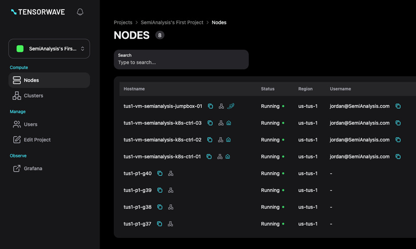This screenshot has height=249, width=416.
Task: Open node tus1-p1-g39
Action: [x=137, y=190]
